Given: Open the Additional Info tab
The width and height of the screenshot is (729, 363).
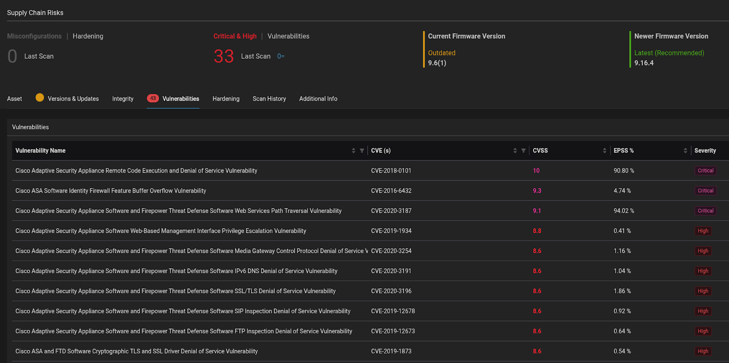Looking at the screenshot, I should tap(318, 99).
